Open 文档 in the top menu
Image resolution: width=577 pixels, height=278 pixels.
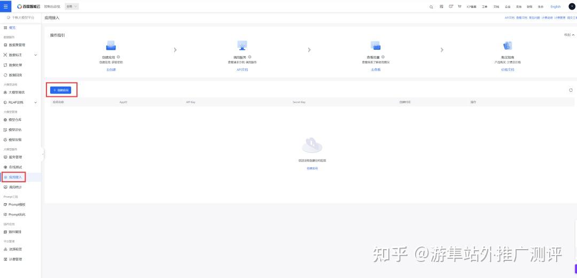[496, 6]
